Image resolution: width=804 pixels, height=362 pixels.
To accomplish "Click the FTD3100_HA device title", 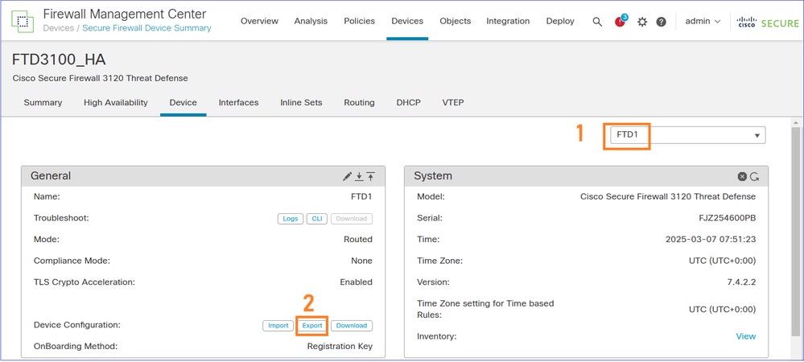I will [x=59, y=60].
